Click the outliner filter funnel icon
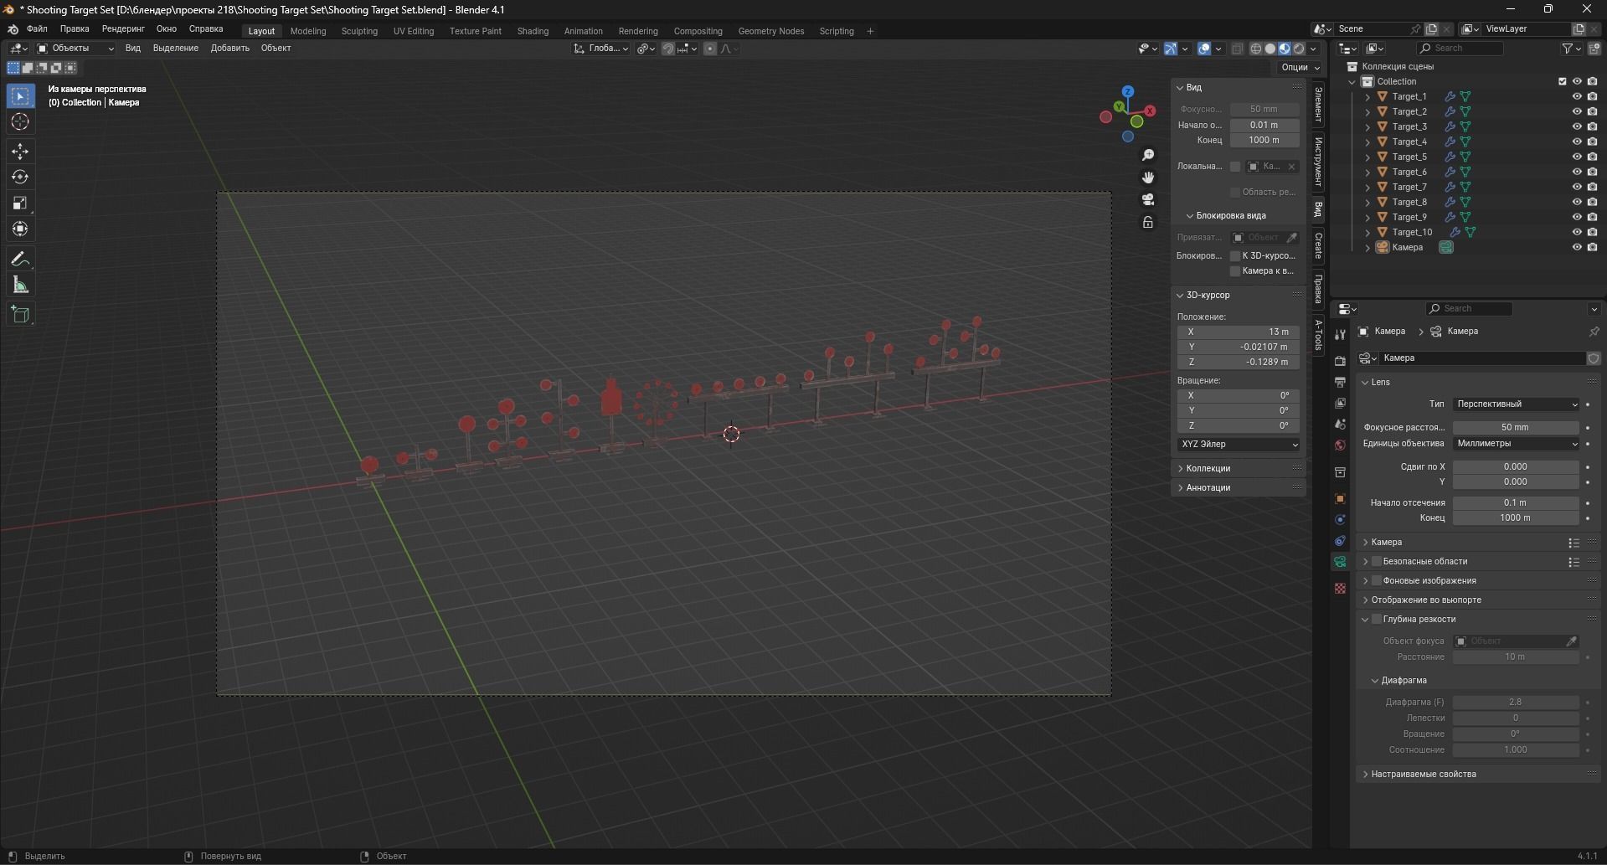1607x865 pixels. coord(1567,49)
